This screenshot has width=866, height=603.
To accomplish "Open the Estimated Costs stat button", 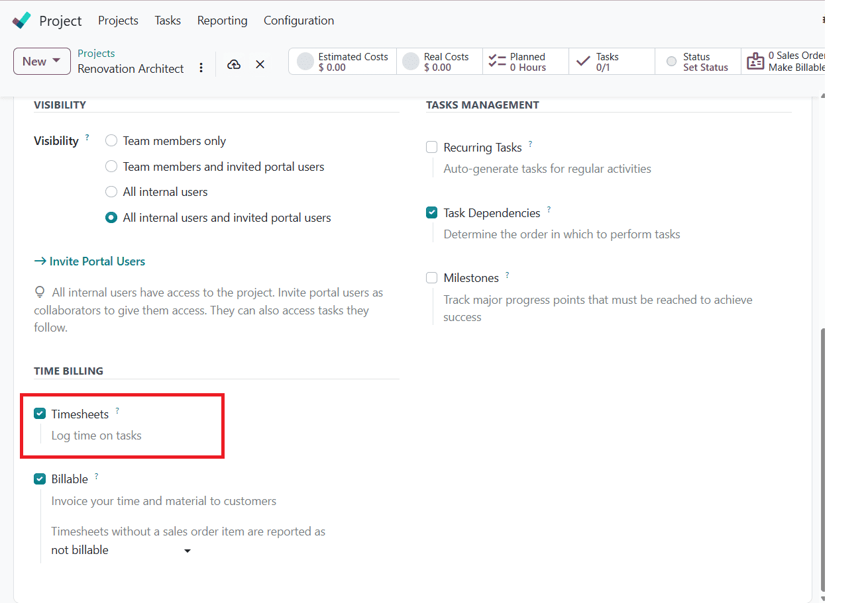I will [x=343, y=62].
